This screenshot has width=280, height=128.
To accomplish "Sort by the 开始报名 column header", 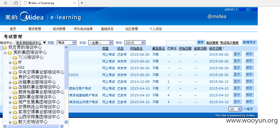I will pos(136,49).
